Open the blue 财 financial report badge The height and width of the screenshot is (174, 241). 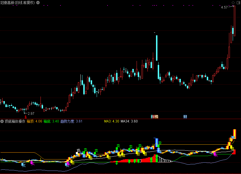pos(185,116)
